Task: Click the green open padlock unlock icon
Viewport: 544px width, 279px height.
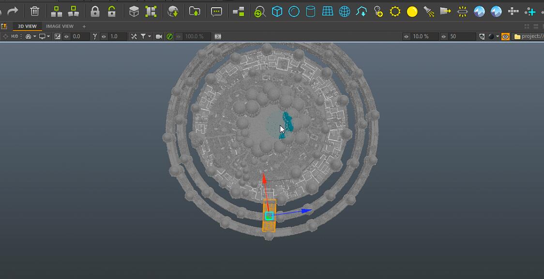Action: (x=111, y=11)
